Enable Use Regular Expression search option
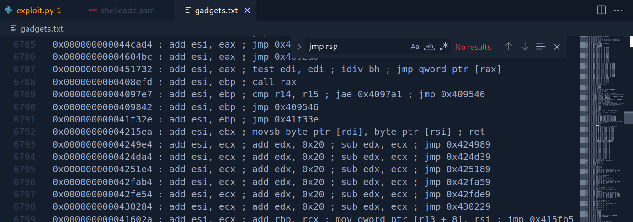633x222 pixels. pos(443,47)
